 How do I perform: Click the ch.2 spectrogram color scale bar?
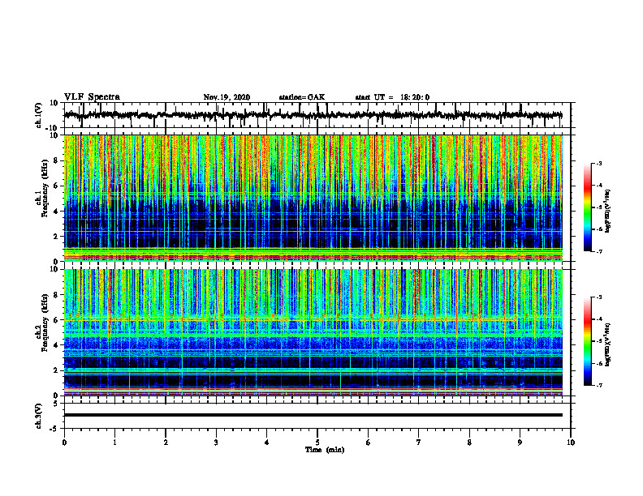[587, 341]
